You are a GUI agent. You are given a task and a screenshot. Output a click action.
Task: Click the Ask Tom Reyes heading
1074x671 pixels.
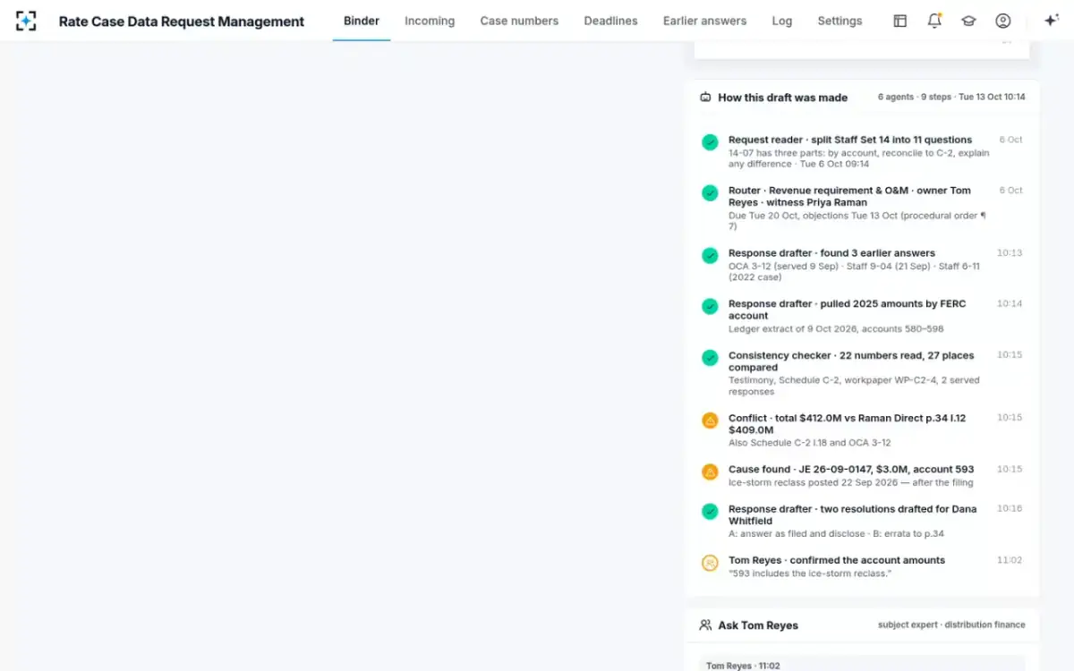[758, 625]
